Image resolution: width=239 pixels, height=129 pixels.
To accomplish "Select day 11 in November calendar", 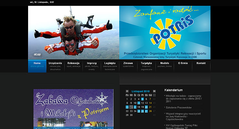I will point(139,103).
